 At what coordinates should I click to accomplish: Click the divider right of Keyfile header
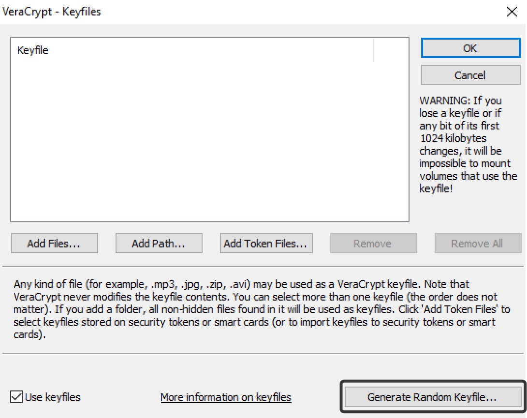pyautogui.click(x=373, y=50)
